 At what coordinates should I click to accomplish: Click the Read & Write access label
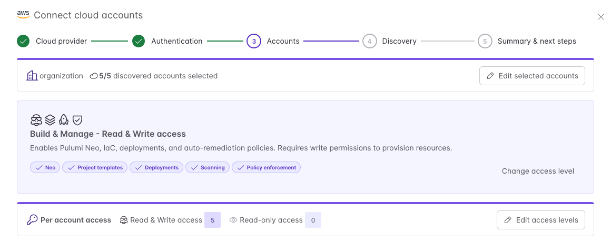click(x=166, y=220)
